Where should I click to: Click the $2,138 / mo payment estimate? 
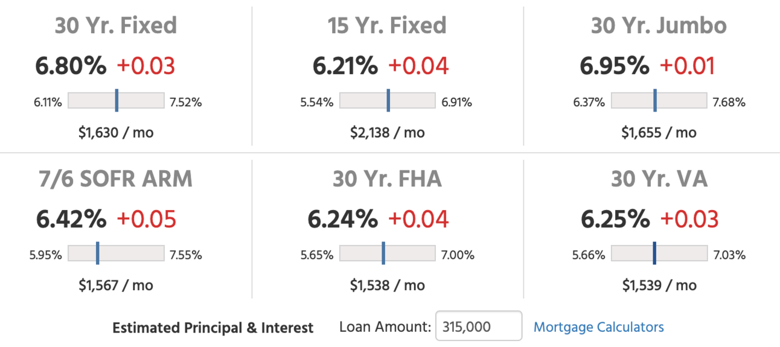[387, 132]
